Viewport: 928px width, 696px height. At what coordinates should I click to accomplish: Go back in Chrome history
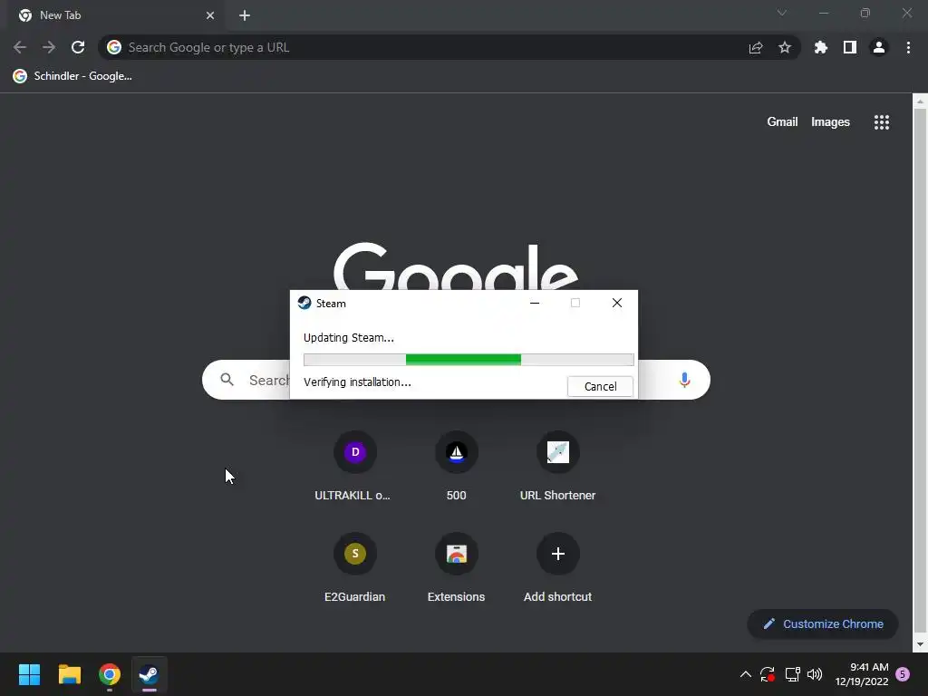pos(20,47)
